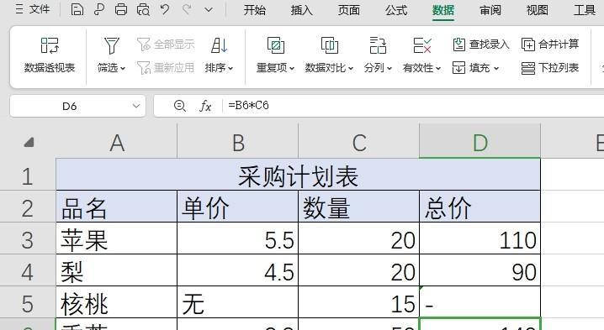
Task: Select column A header
Action: click(x=117, y=143)
